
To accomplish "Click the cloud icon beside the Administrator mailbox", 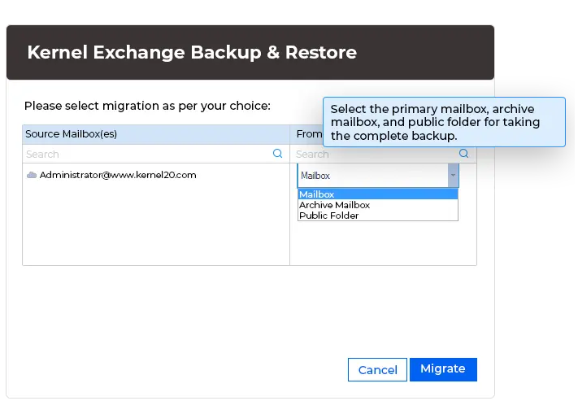I will point(32,175).
